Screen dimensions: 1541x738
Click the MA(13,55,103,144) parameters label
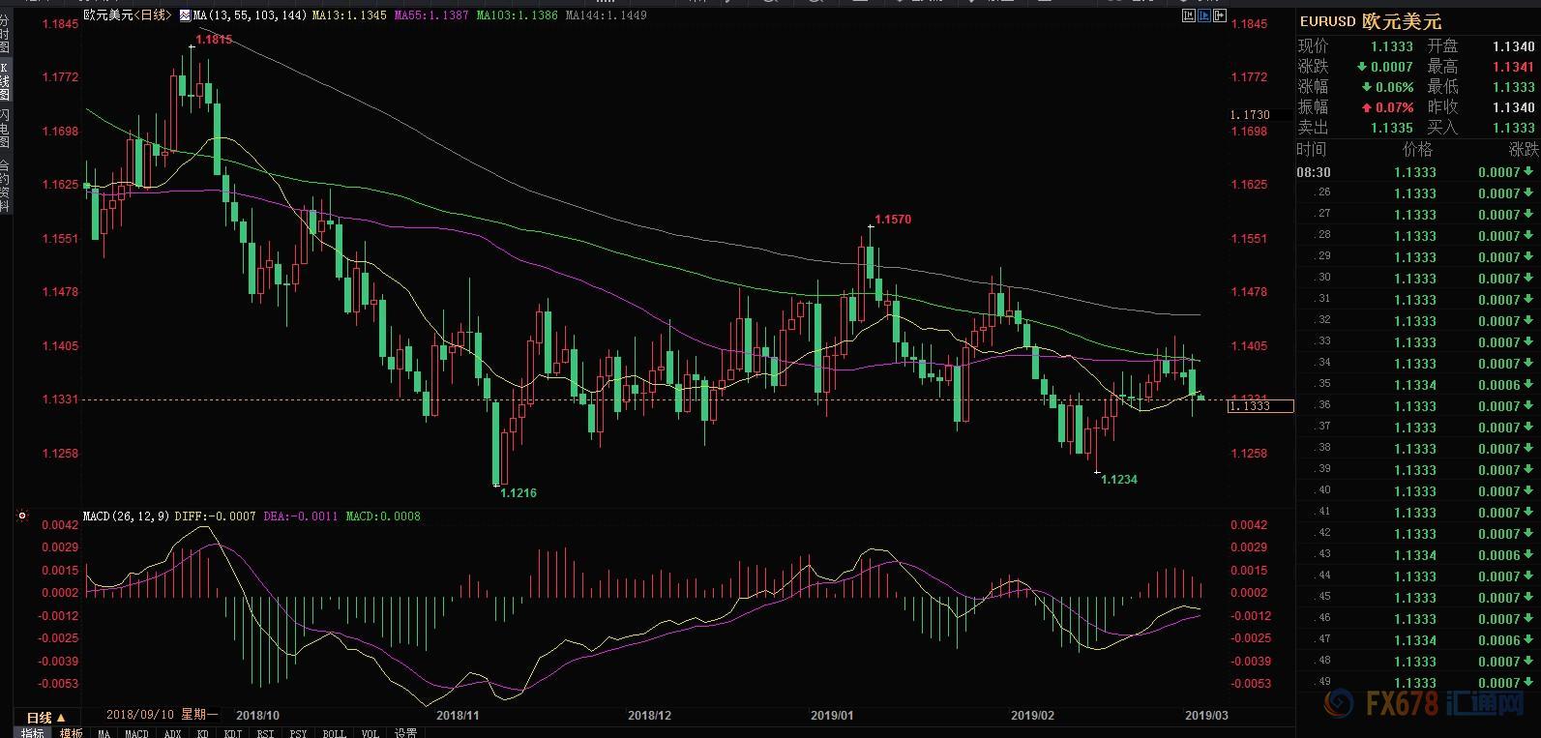click(251, 15)
